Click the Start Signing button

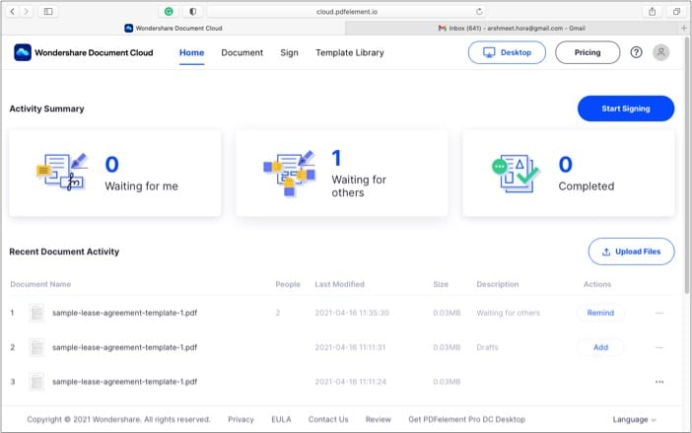(x=626, y=108)
